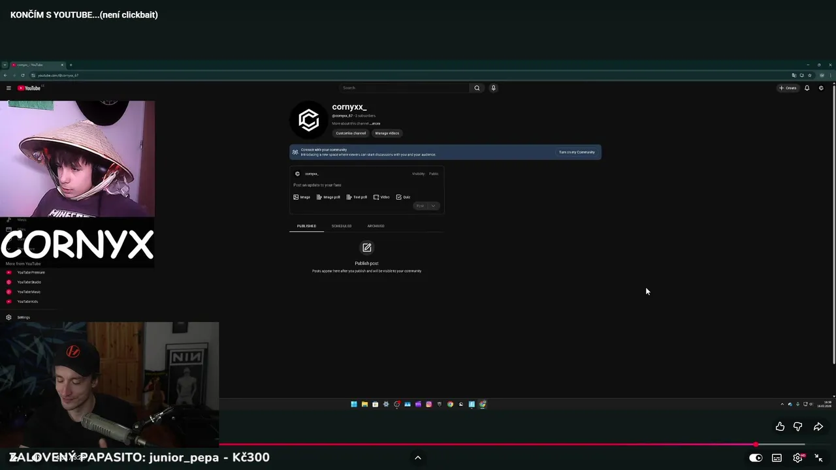This screenshot has width=836, height=470.
Task: Click the Publish post pencil icon
Action: 366,247
